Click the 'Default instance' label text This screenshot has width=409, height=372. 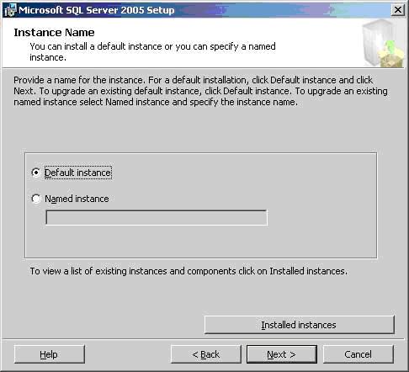coord(77,173)
